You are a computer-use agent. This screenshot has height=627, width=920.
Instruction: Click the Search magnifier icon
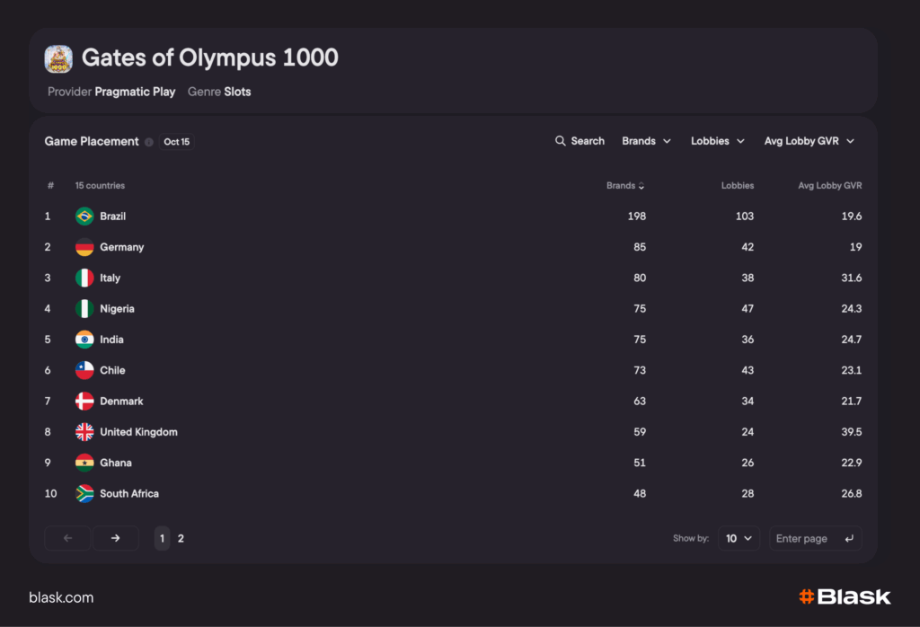click(561, 141)
